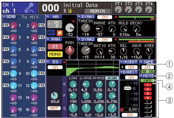Select the DYNA2 GAIN knob

pos(137,51)
